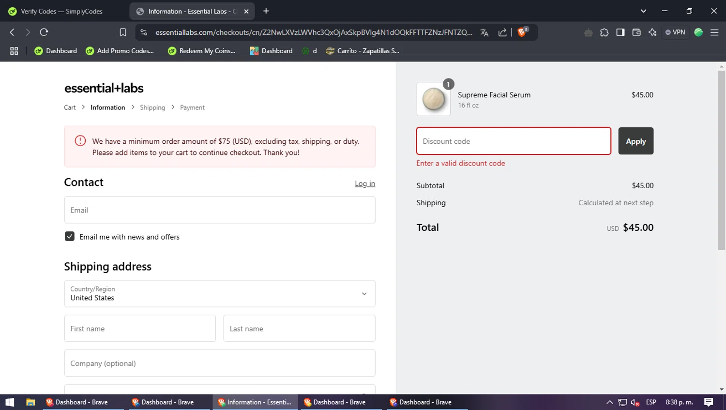Viewport: 726px width, 410px height.
Task: Open the translate page icon
Action: point(484,32)
